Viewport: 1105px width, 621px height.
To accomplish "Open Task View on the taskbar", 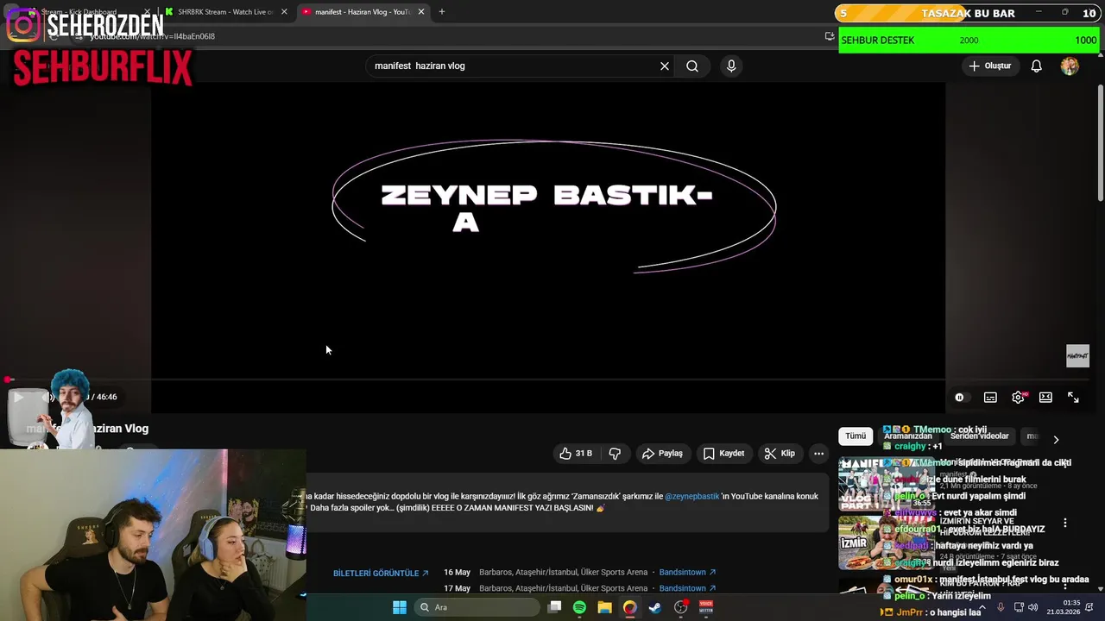I will click(x=555, y=607).
